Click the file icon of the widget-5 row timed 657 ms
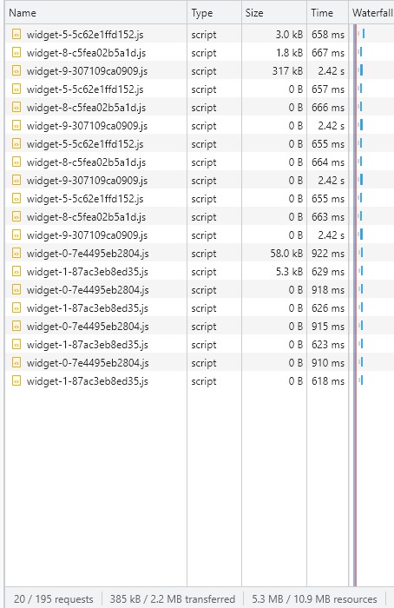Viewport: 394px width, 608px height. [x=16, y=89]
